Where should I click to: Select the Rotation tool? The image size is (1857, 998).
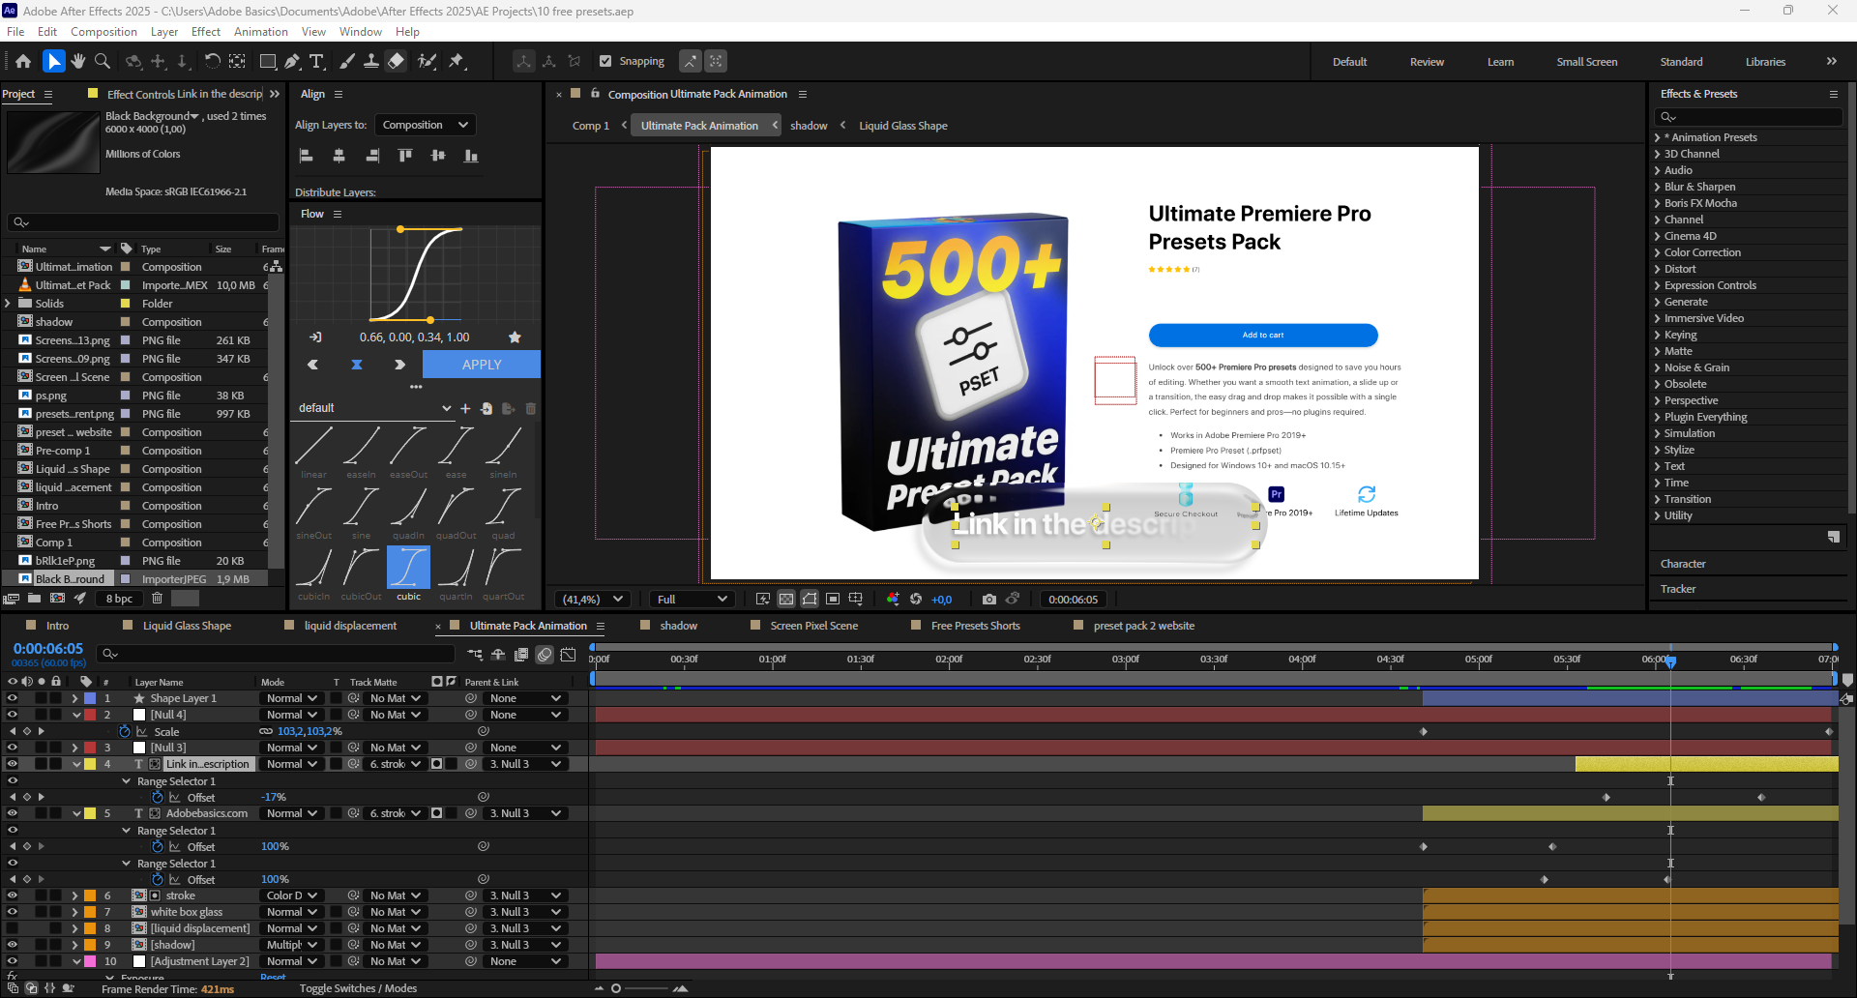[x=212, y=61]
